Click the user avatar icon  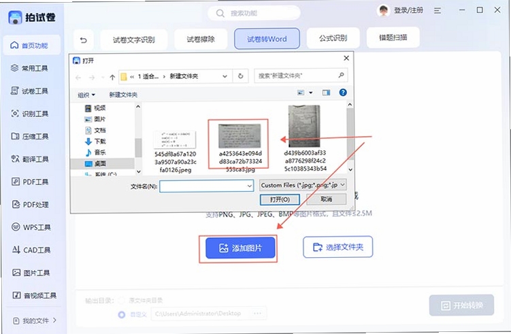click(383, 10)
